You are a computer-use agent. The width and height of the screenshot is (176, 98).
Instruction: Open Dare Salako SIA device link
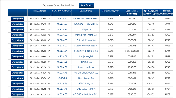coord(86,78)
